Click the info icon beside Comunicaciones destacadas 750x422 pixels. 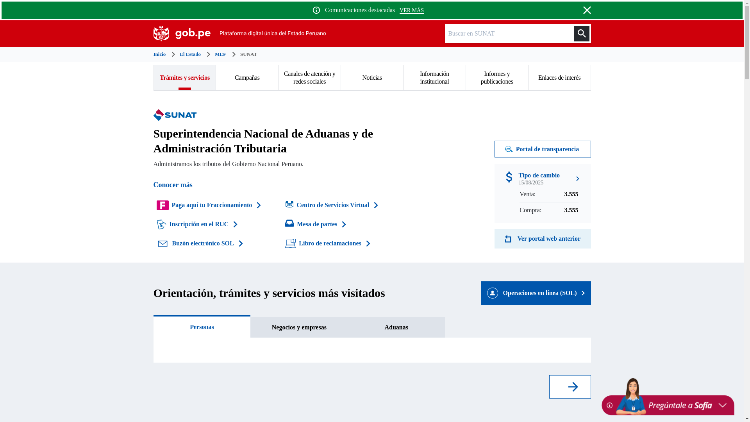coord(316,10)
